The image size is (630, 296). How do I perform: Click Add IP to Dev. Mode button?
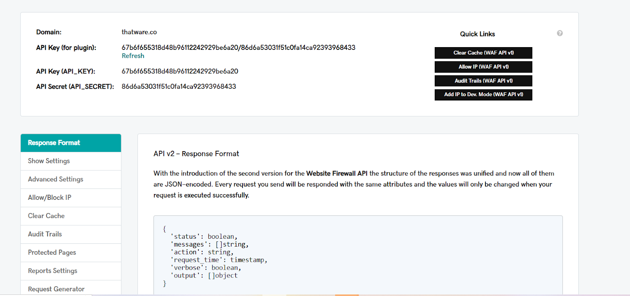coord(483,95)
